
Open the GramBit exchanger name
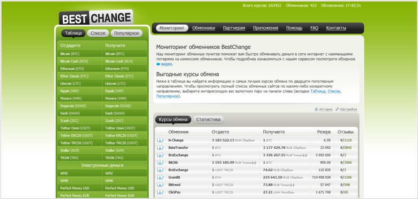coord(175,178)
